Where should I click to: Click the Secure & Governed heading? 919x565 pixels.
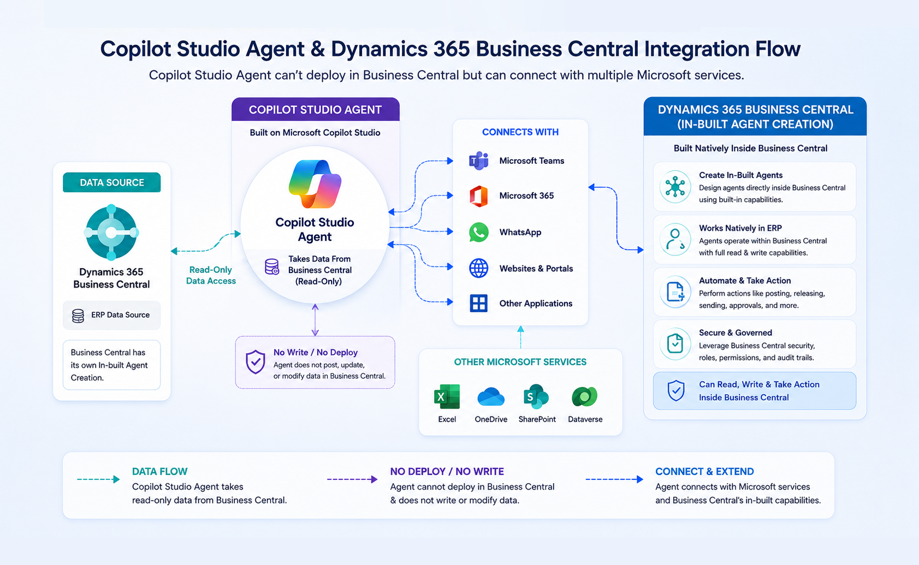[736, 333]
